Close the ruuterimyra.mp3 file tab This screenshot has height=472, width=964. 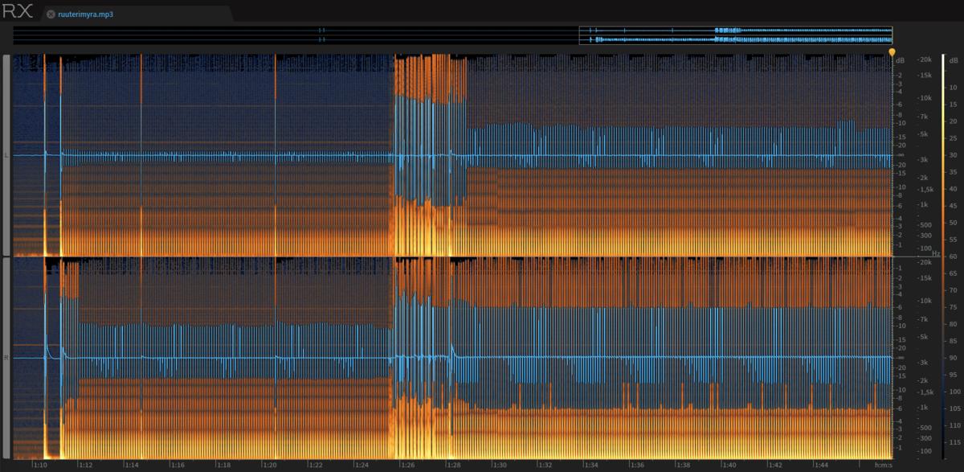(x=51, y=14)
